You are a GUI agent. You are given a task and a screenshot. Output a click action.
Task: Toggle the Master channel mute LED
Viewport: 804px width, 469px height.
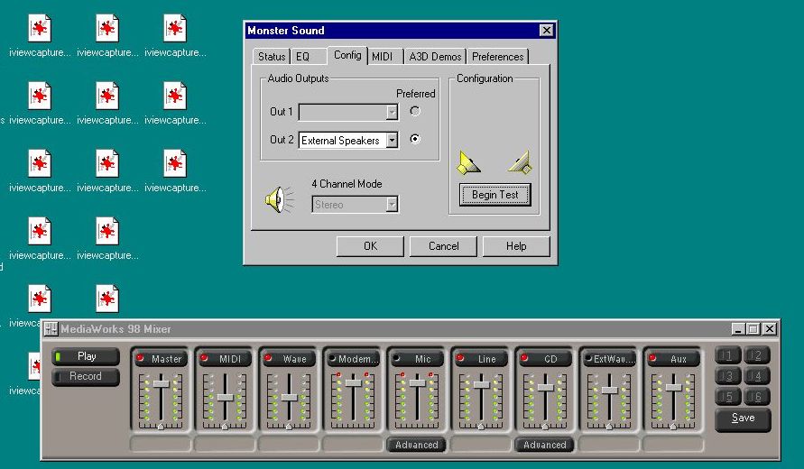tap(140, 358)
